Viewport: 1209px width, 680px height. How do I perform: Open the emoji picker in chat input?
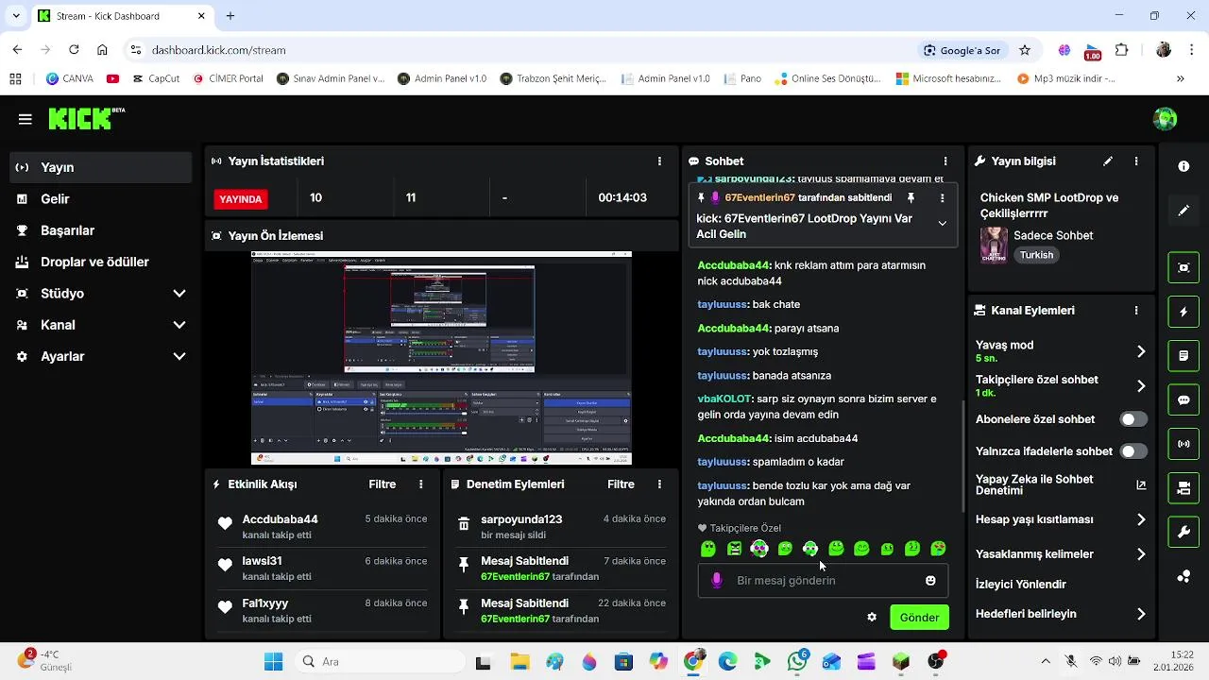pos(930,581)
